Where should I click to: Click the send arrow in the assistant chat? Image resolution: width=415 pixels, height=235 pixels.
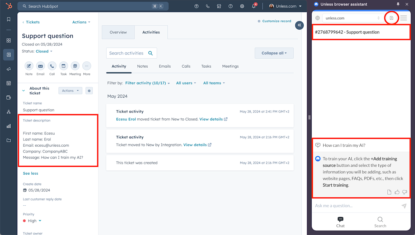click(404, 205)
